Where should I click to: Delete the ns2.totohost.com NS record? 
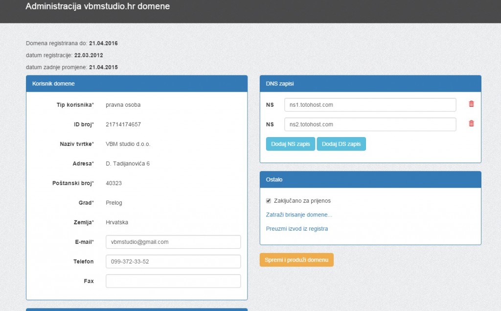(471, 123)
